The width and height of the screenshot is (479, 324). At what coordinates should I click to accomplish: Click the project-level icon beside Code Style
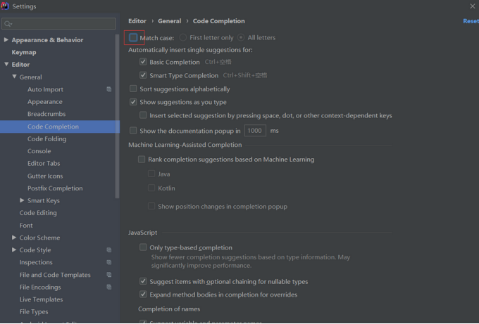coord(109,250)
